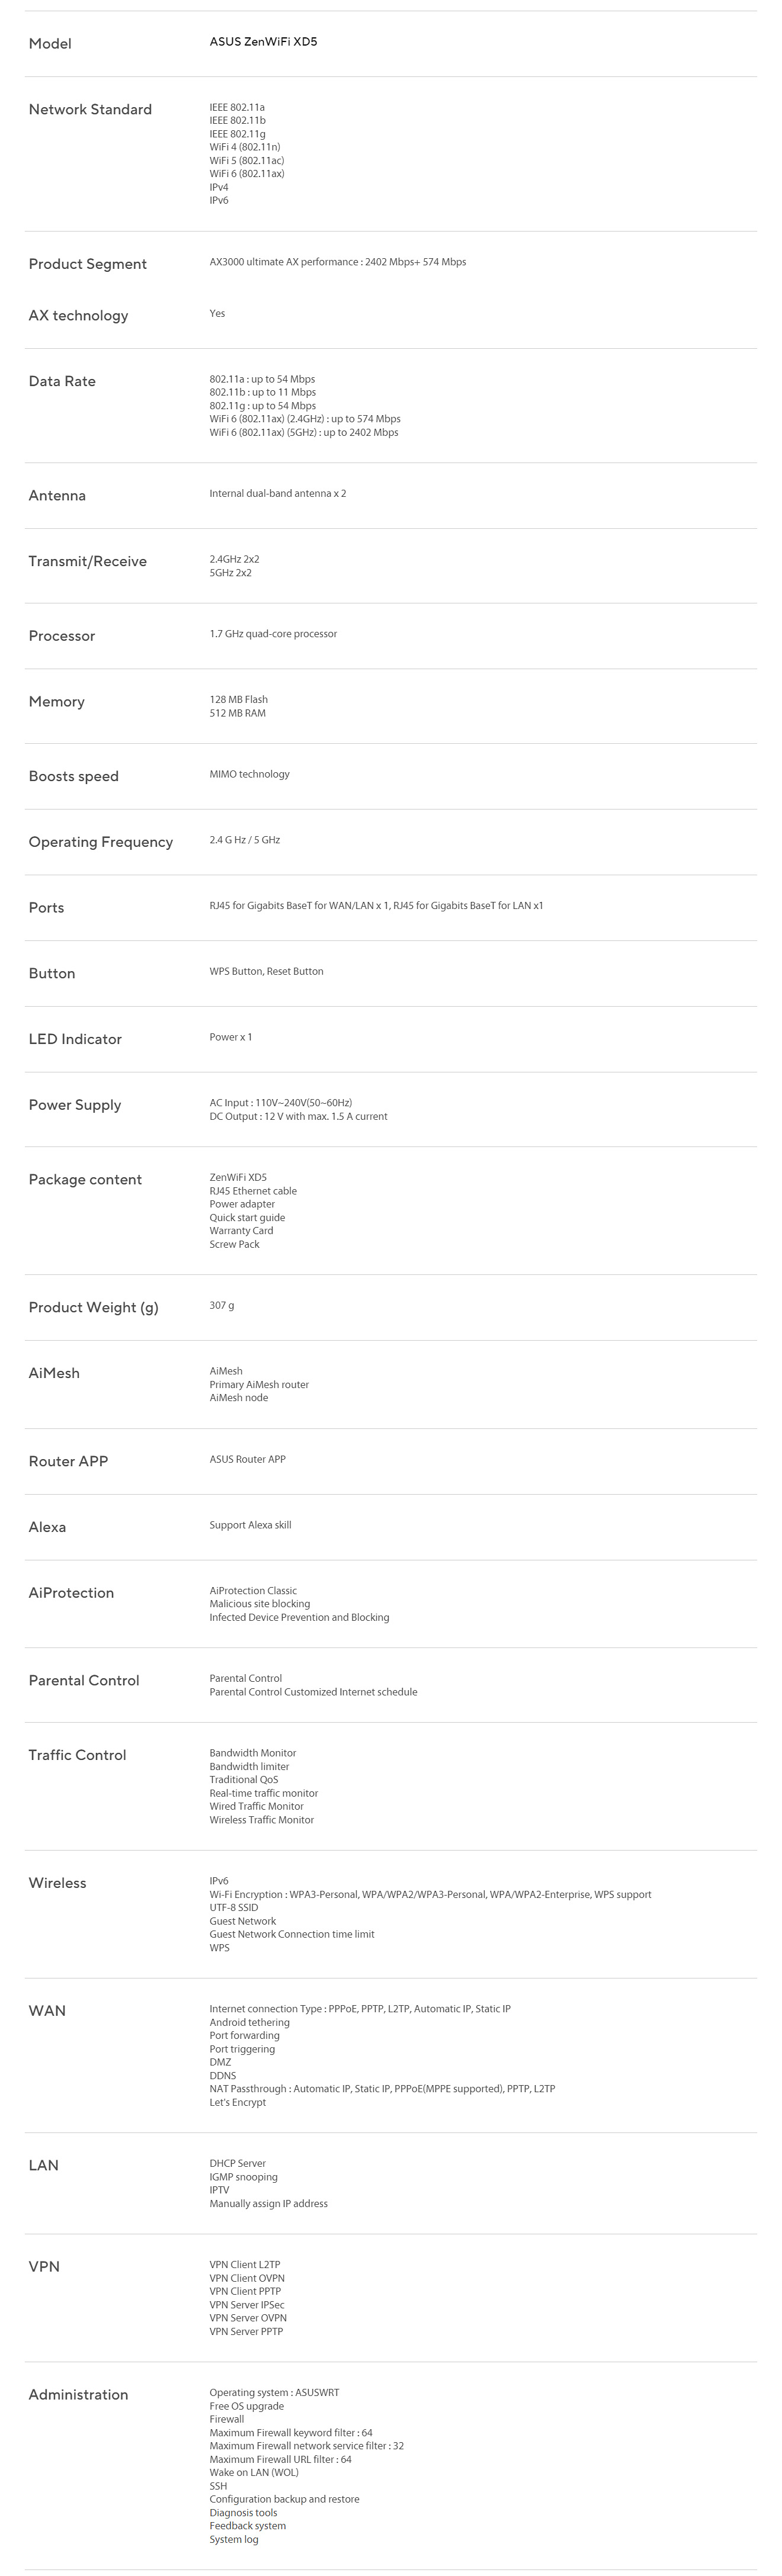The width and height of the screenshot is (782, 2576).
Task: Select the Network Standard row label
Action: tap(90, 109)
